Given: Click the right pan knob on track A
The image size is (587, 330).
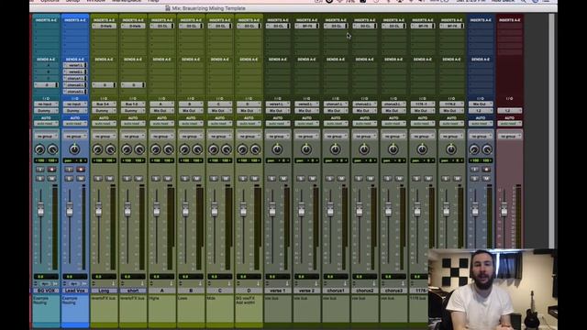Looking at the screenshot, I should point(169,149).
